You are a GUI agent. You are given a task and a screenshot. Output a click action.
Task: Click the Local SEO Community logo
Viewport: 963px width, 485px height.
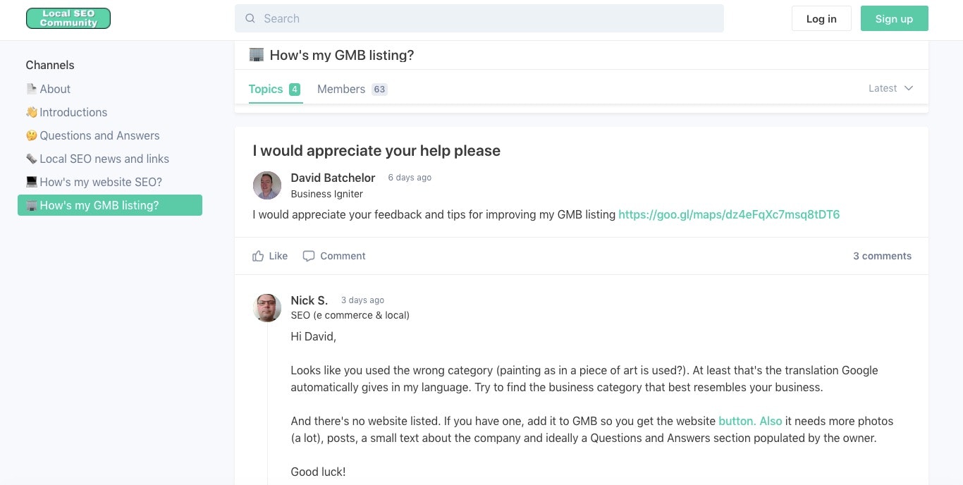[68, 18]
